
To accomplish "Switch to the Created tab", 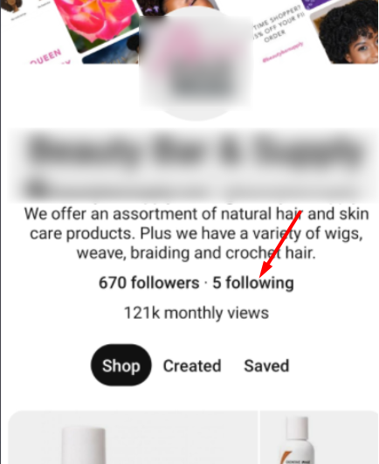I will click(x=192, y=366).
